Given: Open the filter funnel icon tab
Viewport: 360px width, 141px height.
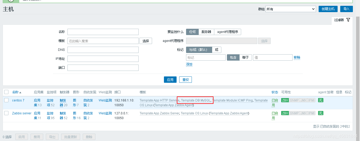Looking at the screenshot, I should [x=342, y=20].
